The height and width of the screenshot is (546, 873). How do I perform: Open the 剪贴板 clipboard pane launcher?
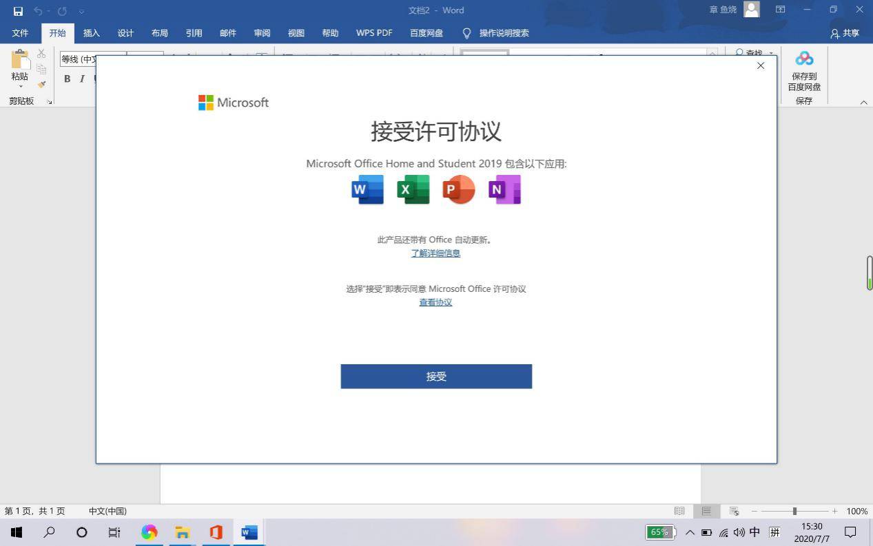50,102
